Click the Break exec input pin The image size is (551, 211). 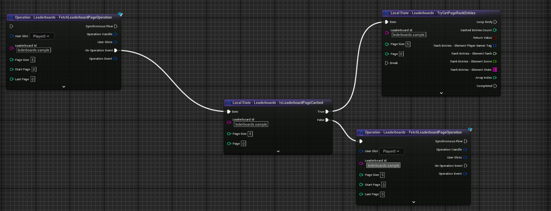click(x=387, y=63)
